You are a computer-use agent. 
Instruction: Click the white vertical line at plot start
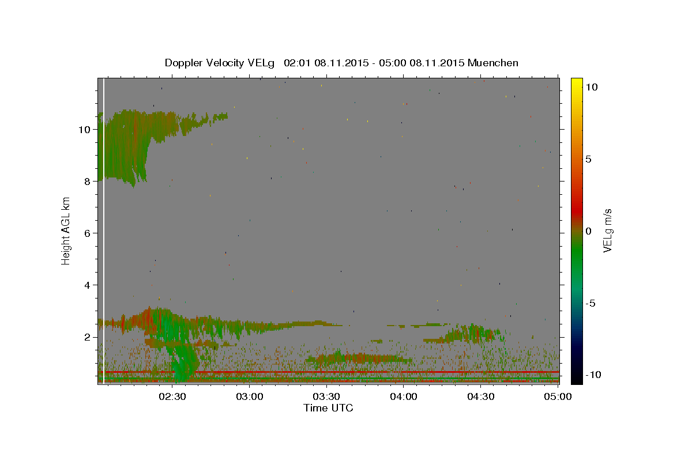click(x=103, y=231)
